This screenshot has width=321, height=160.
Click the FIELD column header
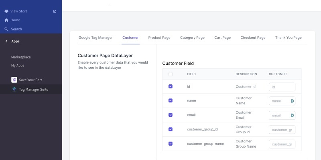(x=191, y=74)
